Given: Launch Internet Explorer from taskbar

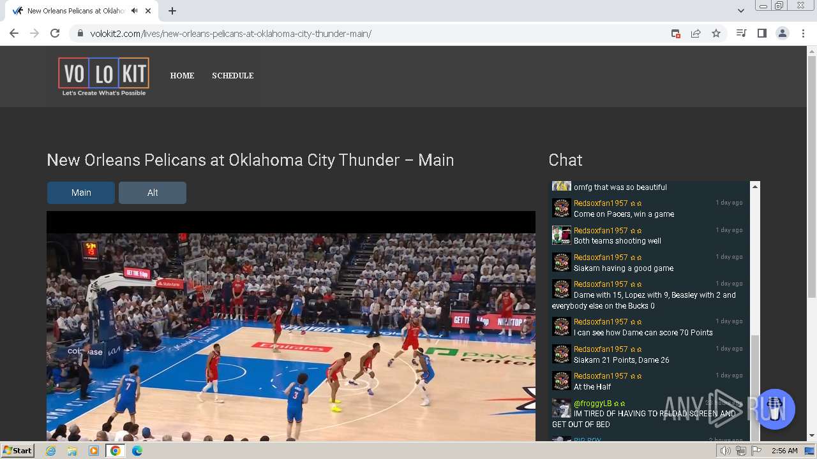Looking at the screenshot, I should (51, 450).
